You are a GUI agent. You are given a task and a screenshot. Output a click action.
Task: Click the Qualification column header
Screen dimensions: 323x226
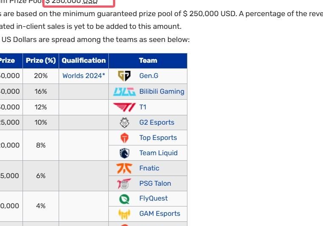[84, 61]
